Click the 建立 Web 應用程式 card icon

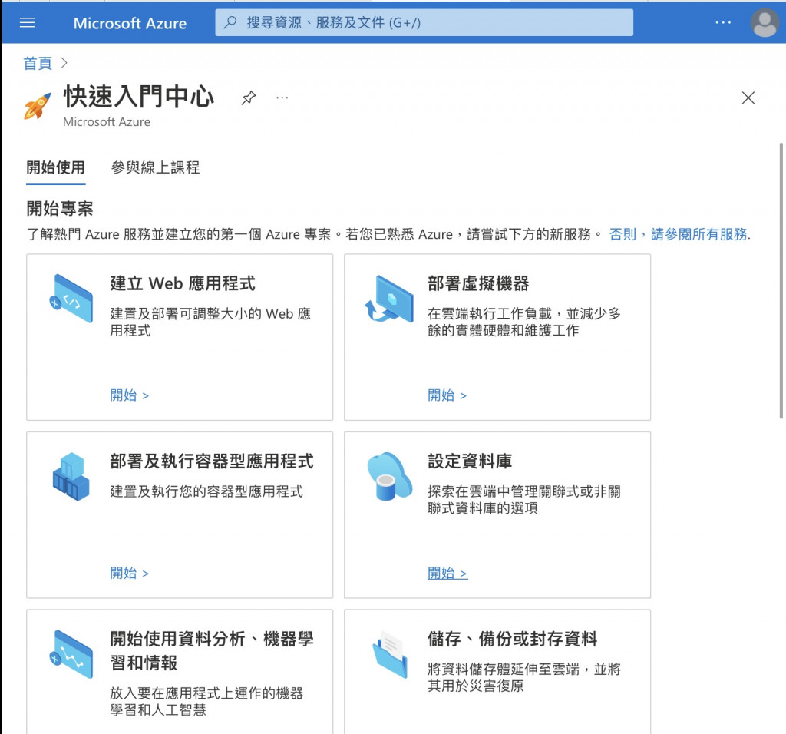click(x=71, y=299)
